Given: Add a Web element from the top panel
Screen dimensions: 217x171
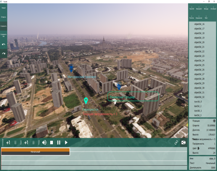Looking at the screenshot, I should tap(206, 17).
